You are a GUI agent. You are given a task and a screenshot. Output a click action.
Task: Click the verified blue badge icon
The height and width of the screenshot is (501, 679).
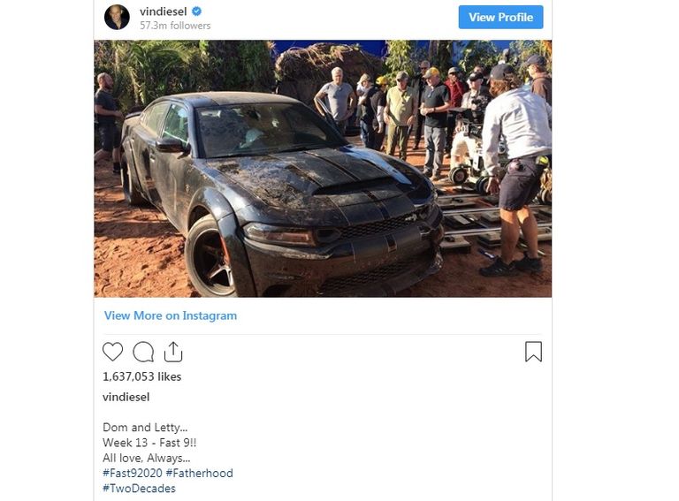pyautogui.click(x=196, y=11)
